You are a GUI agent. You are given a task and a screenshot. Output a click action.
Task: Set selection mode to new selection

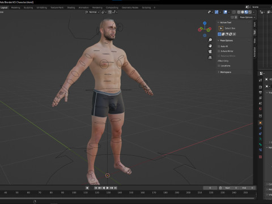[x=219, y=34]
